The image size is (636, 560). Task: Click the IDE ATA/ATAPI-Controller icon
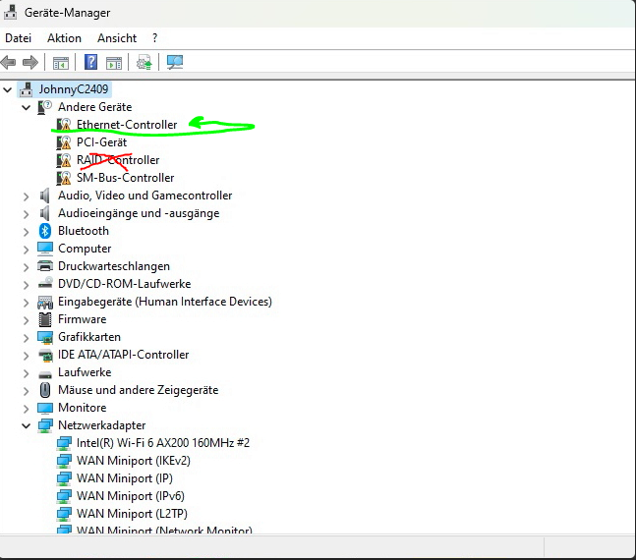pos(45,356)
